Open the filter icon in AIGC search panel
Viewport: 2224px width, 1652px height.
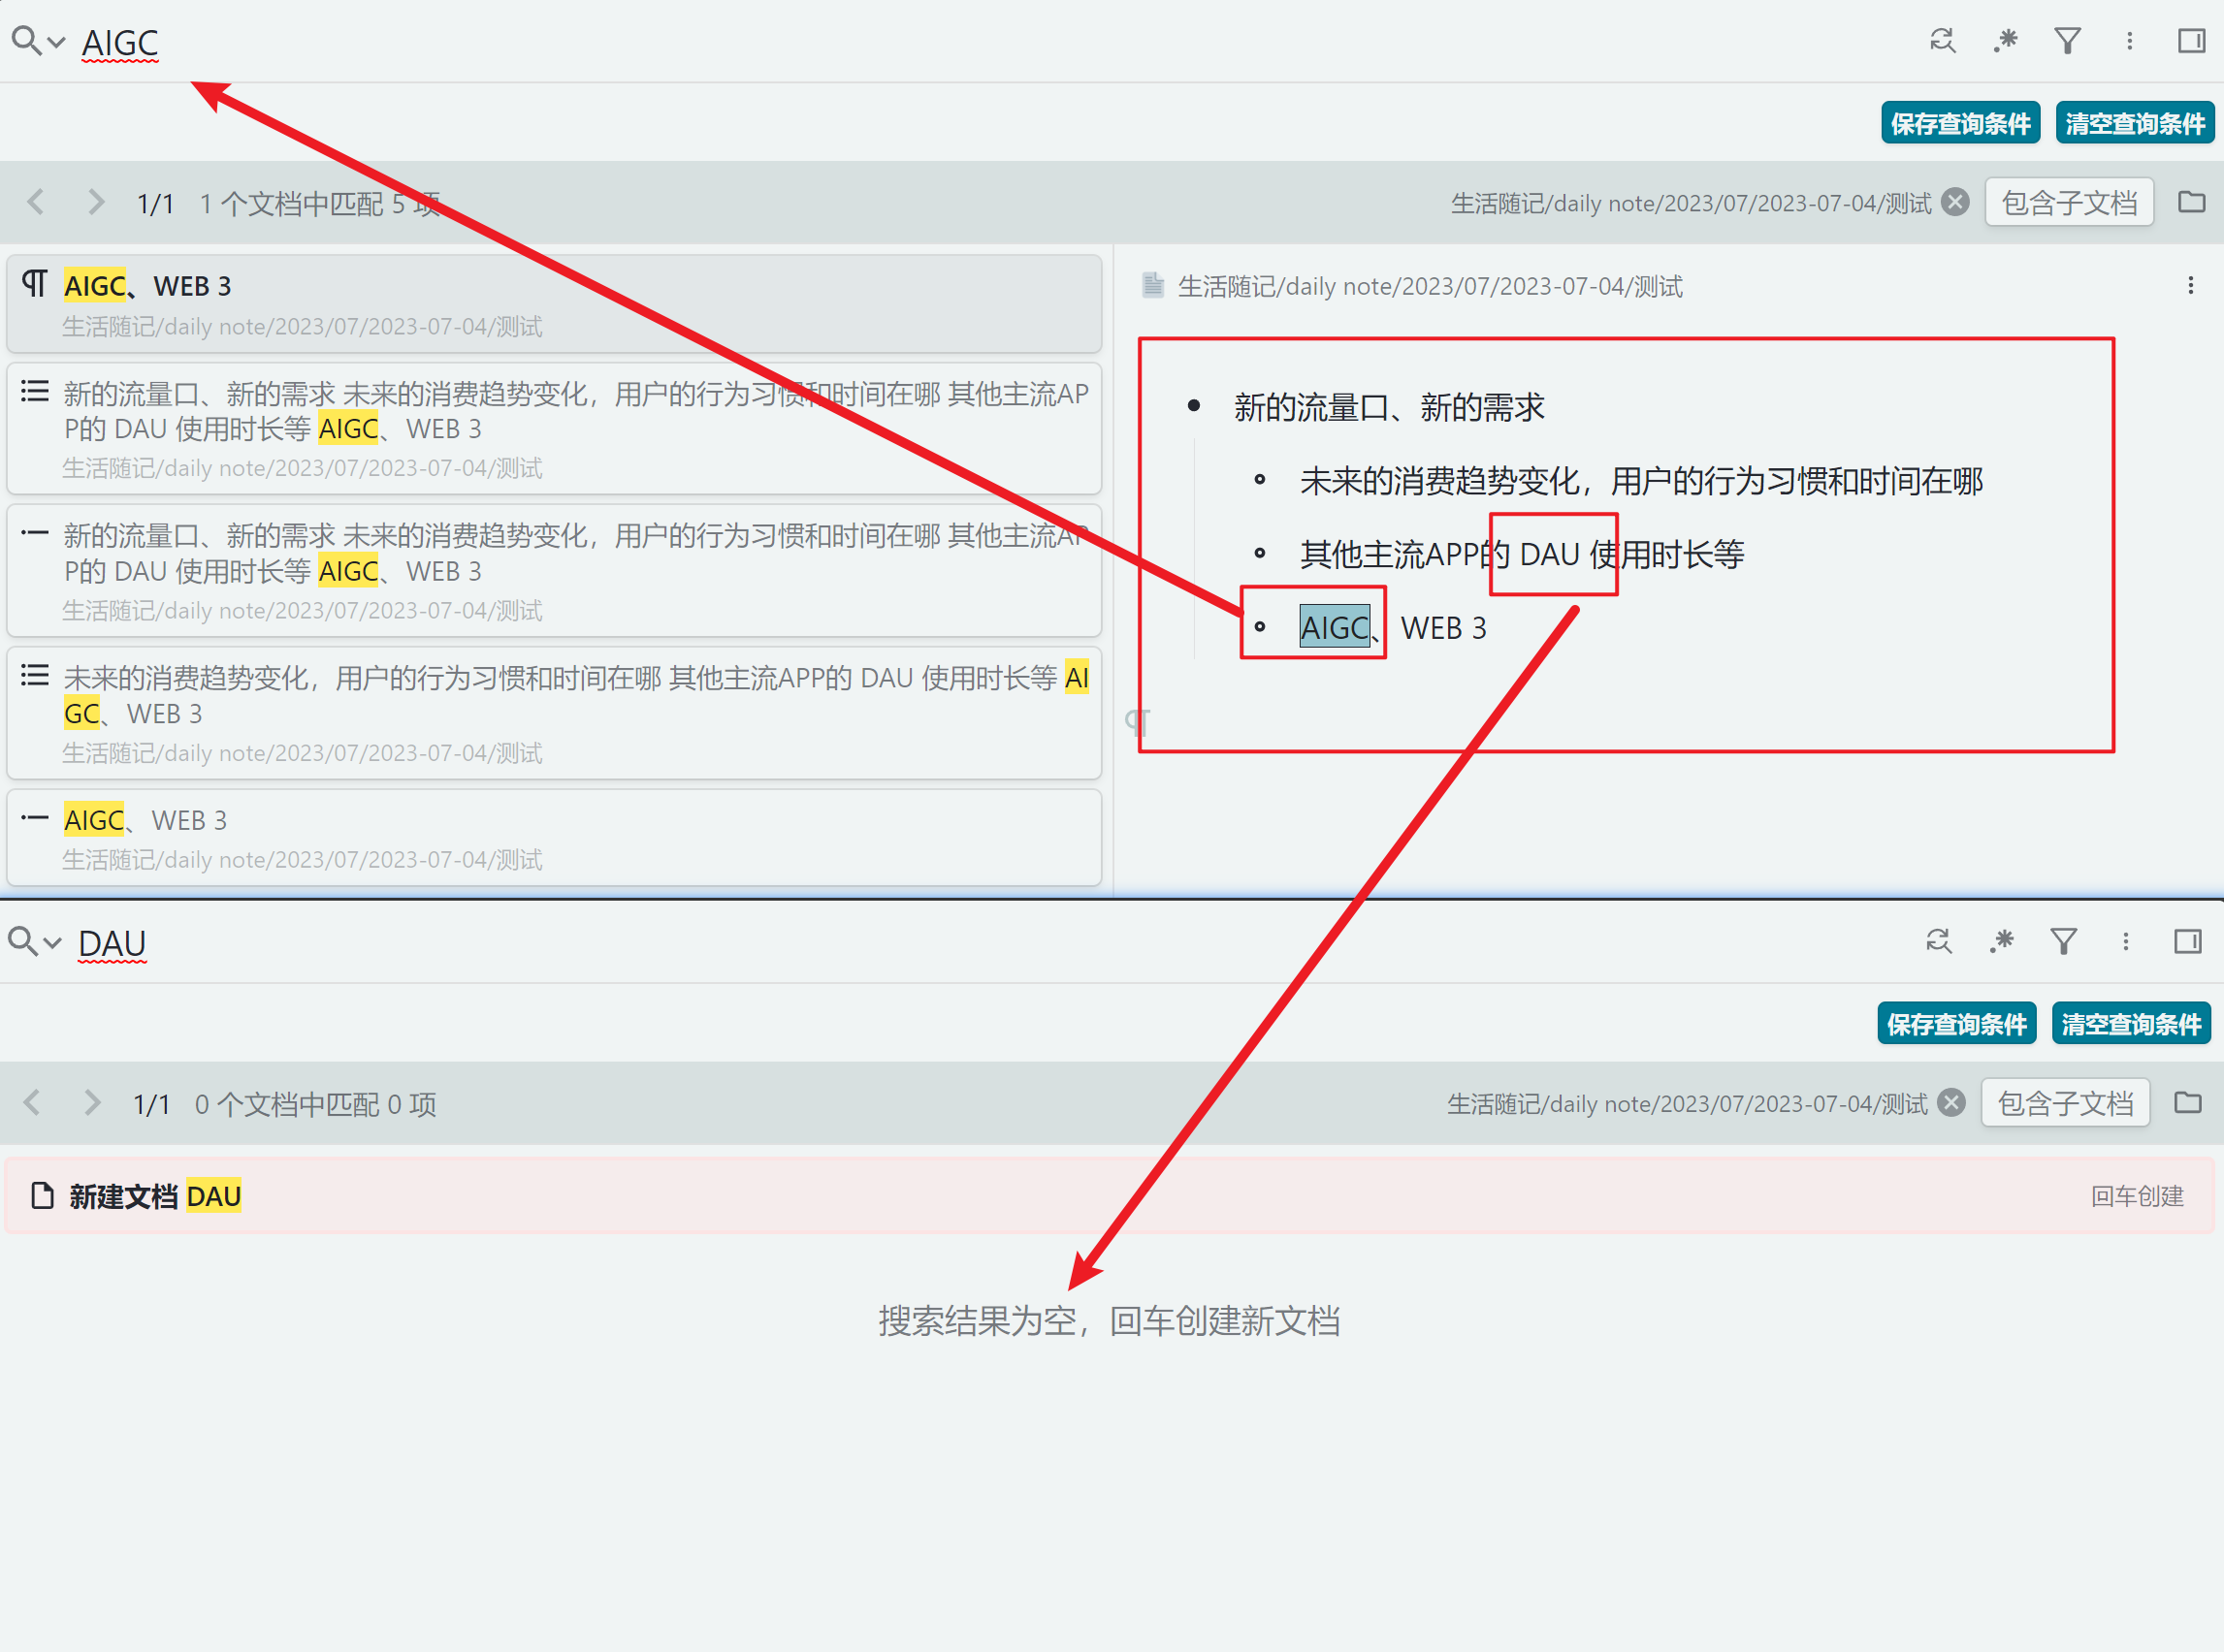coord(2067,41)
